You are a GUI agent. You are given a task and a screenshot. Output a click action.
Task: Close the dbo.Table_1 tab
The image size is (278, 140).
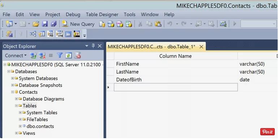coord(201,47)
